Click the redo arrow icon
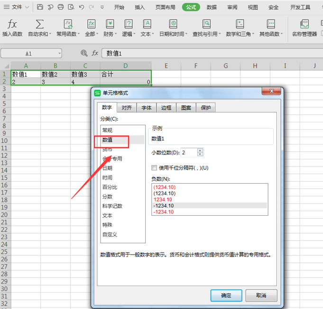Image resolution: width=323 pixels, height=309 pixels. [x=92, y=7]
